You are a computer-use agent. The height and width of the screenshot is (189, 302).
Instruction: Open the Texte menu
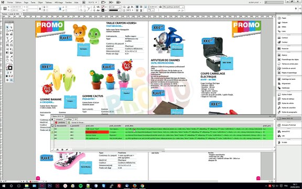tap(33, 3)
